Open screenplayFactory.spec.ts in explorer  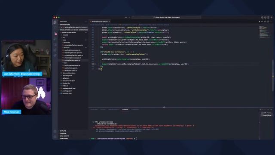(x=73, y=45)
